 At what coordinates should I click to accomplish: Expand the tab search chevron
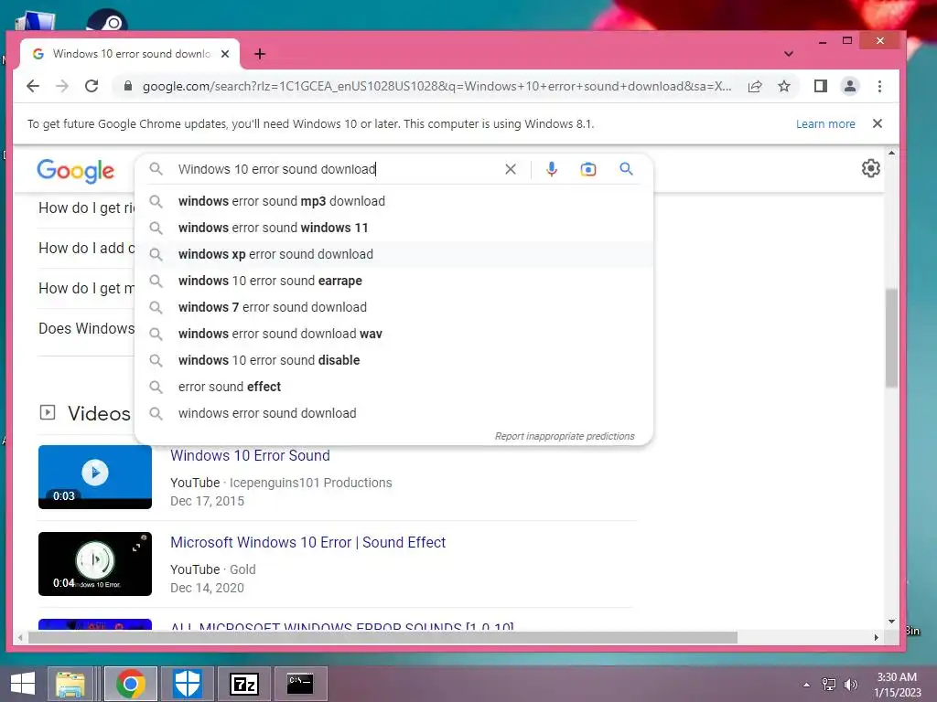point(789,54)
